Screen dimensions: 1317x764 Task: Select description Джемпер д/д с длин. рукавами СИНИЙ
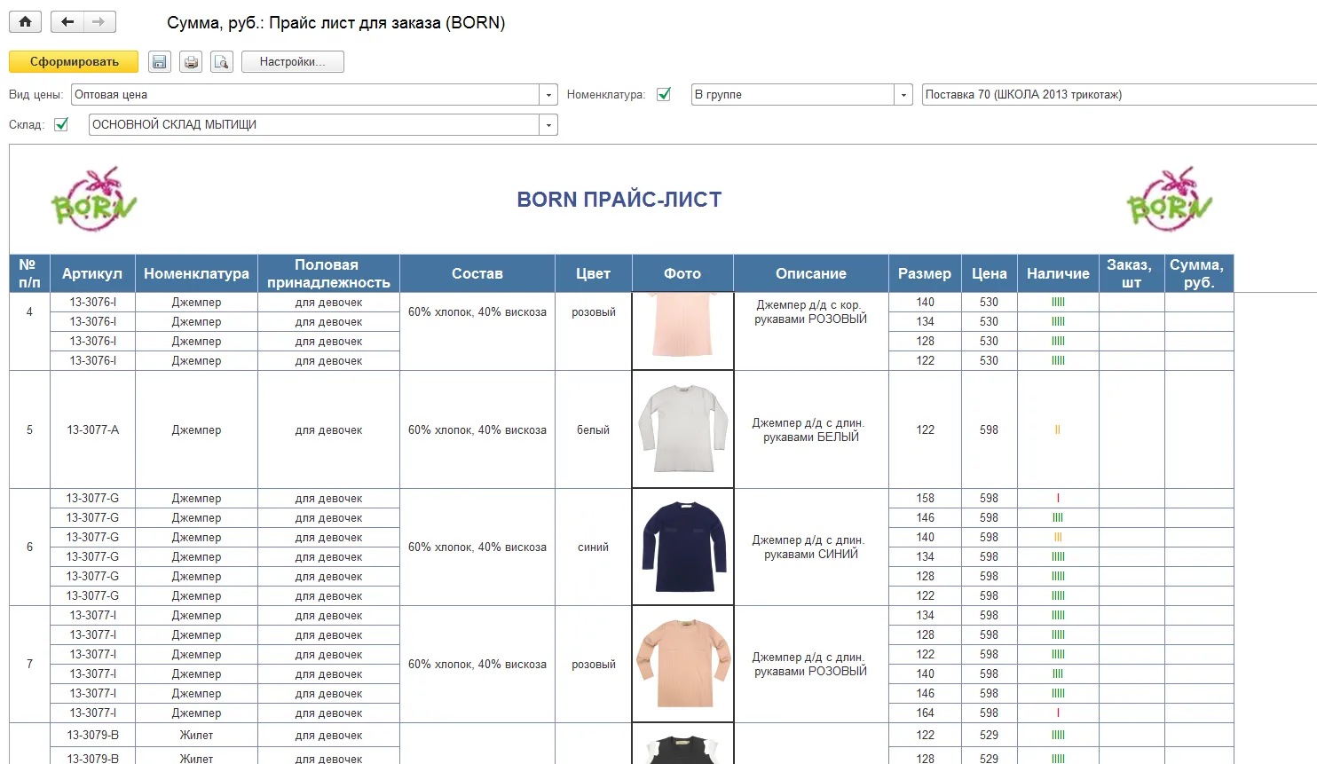pyautogui.click(x=811, y=547)
